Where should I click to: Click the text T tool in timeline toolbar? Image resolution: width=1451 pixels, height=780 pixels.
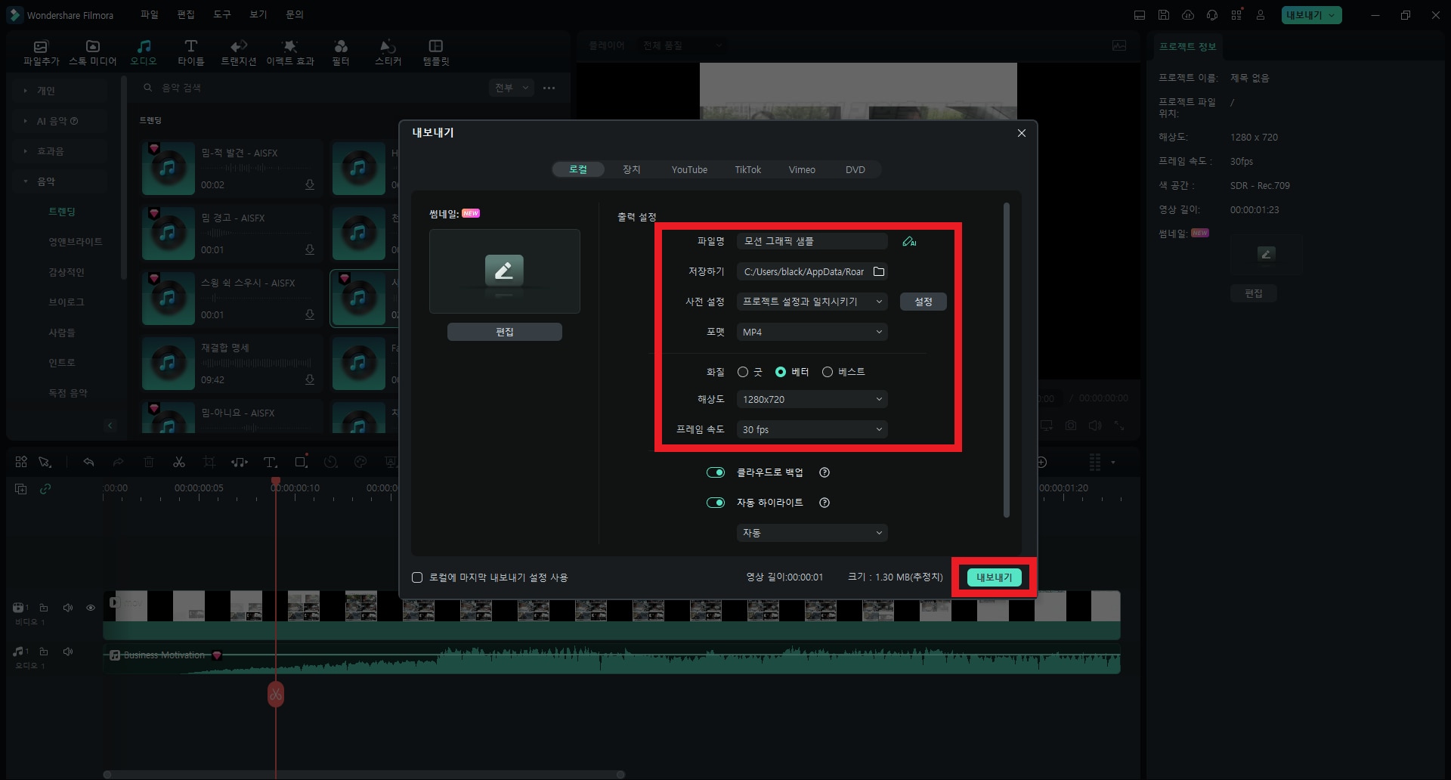pos(270,462)
